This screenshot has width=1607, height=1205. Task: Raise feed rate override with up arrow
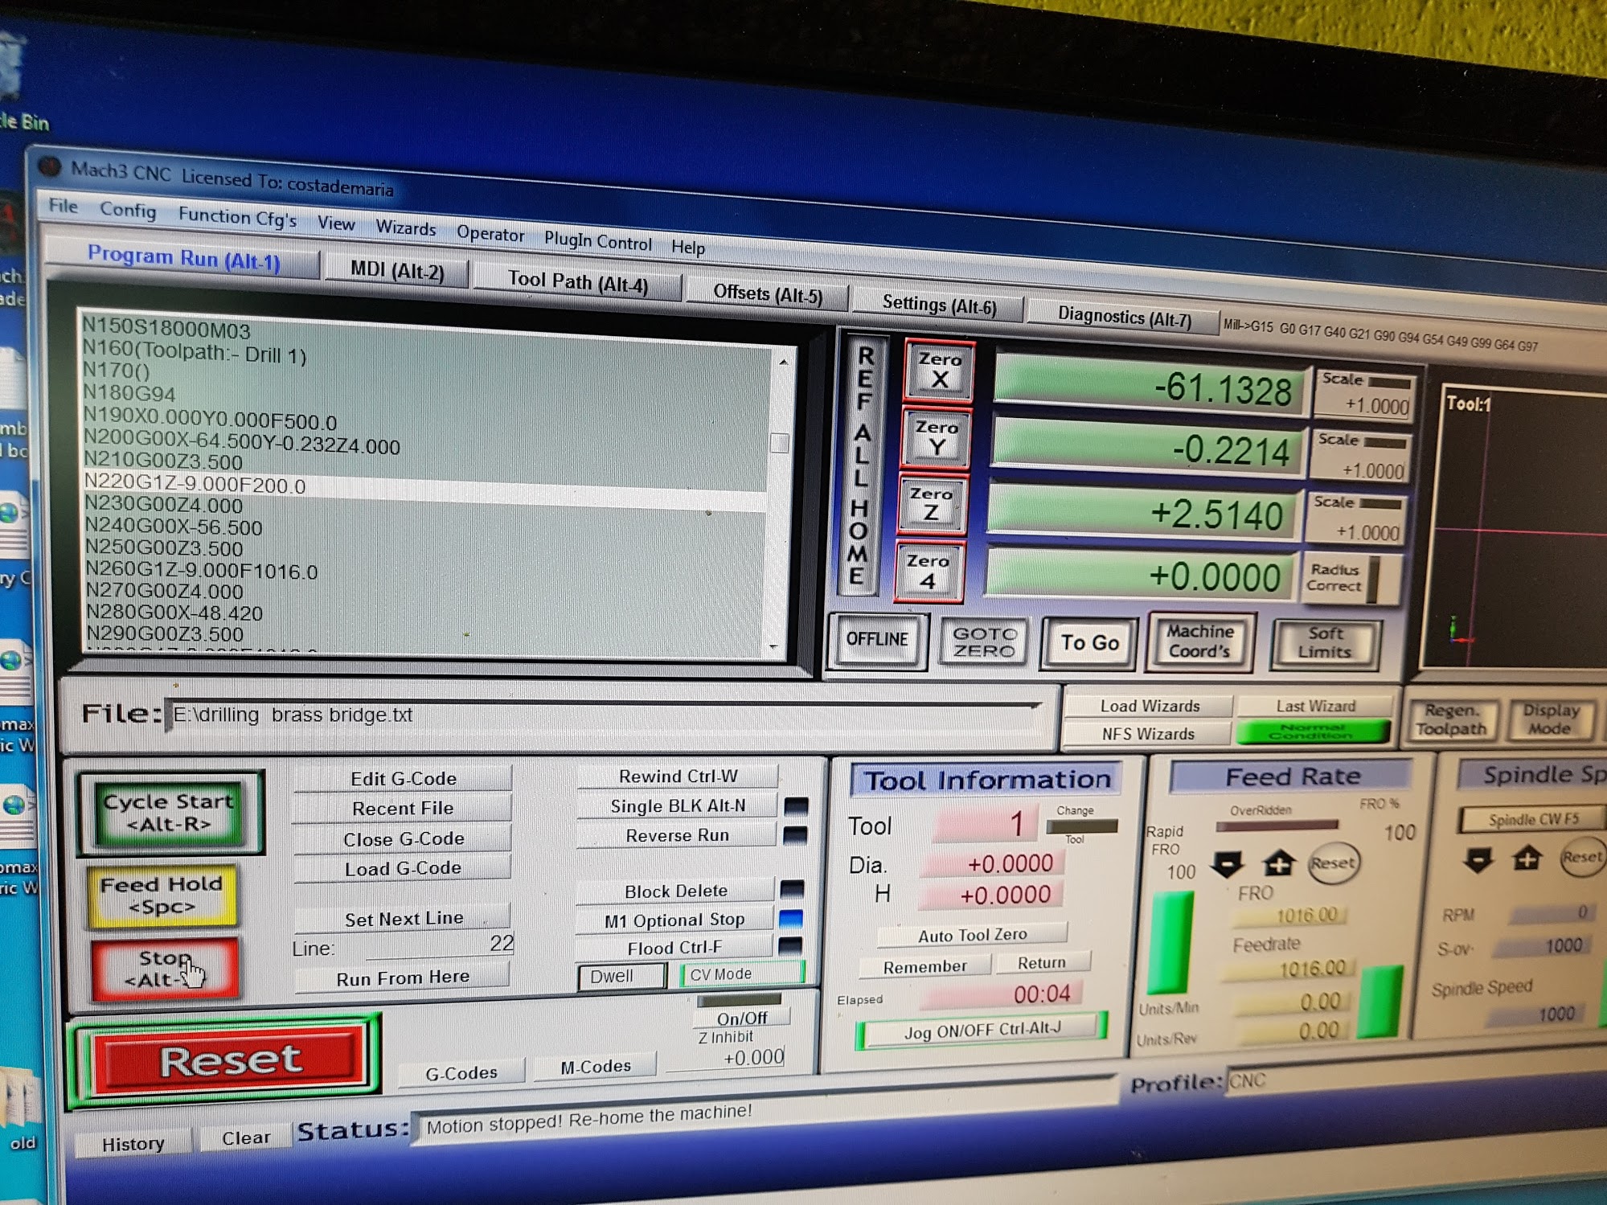(x=1278, y=863)
